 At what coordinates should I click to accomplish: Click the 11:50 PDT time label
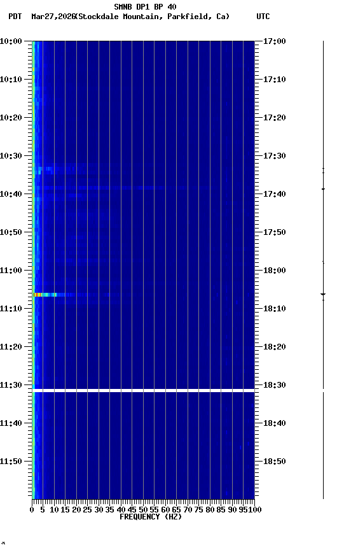click(11, 462)
